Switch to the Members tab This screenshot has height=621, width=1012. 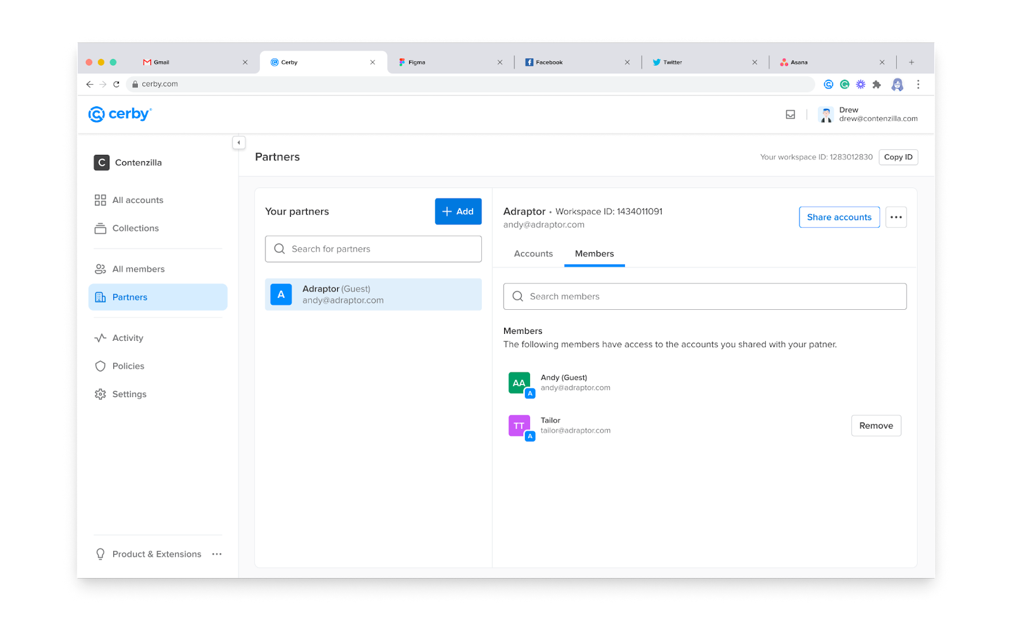point(595,254)
